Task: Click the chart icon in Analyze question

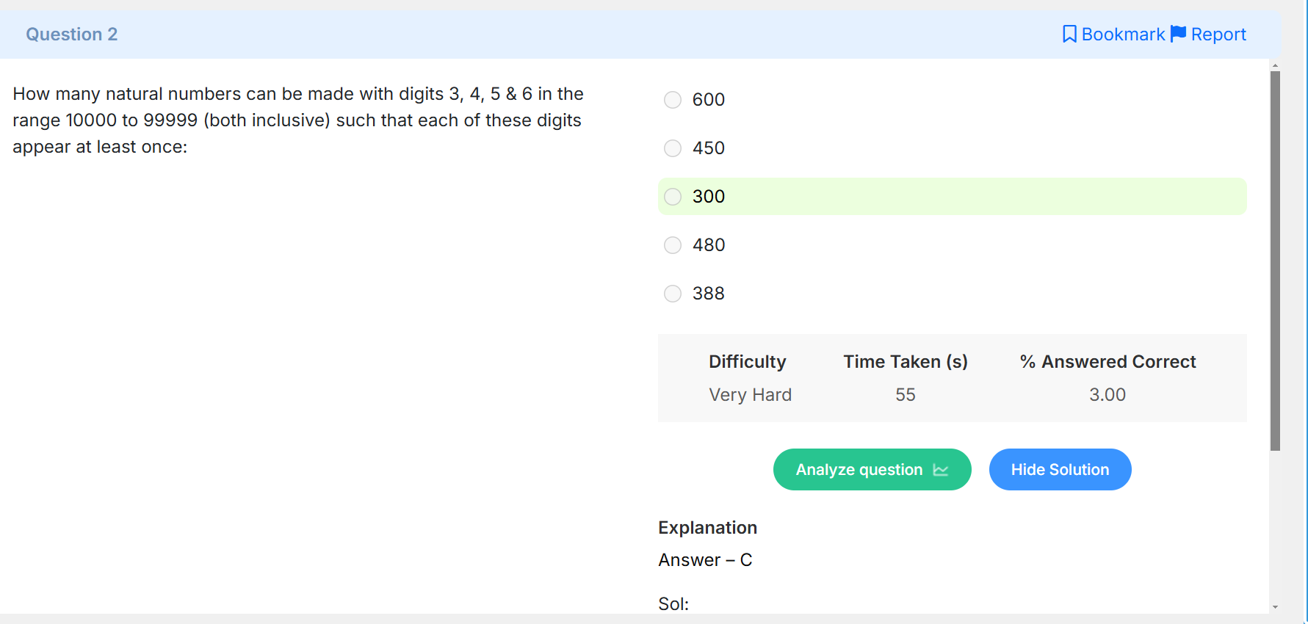Action: 941,470
